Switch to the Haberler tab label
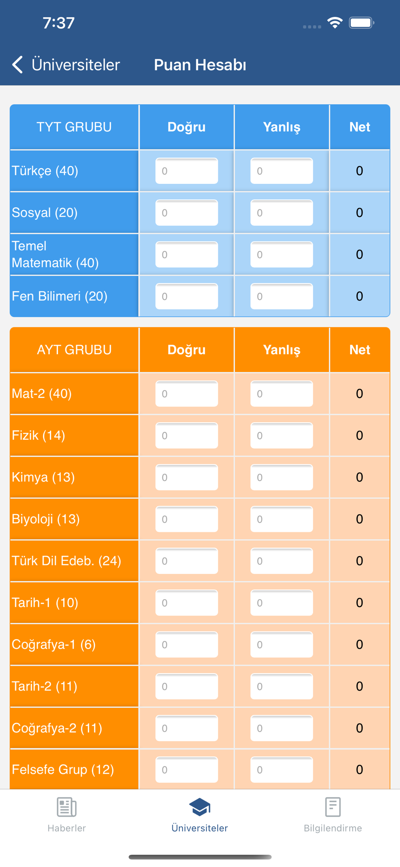400x867 pixels. tap(67, 828)
